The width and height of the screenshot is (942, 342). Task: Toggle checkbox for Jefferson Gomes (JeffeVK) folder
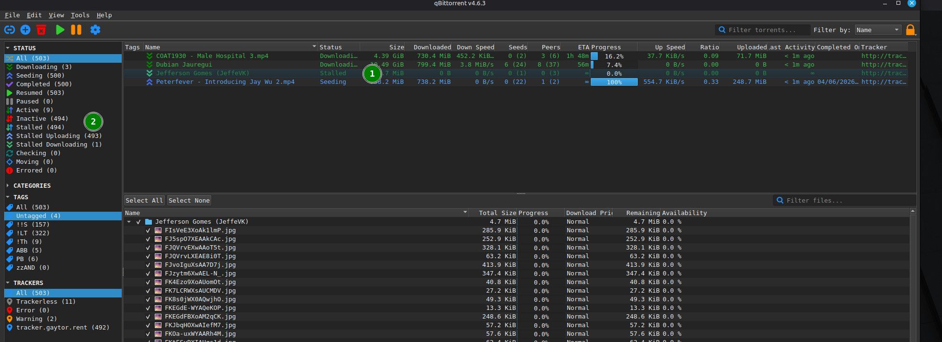(138, 222)
